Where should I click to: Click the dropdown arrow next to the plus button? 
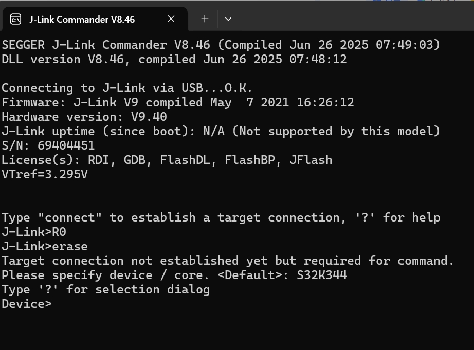[x=228, y=19]
